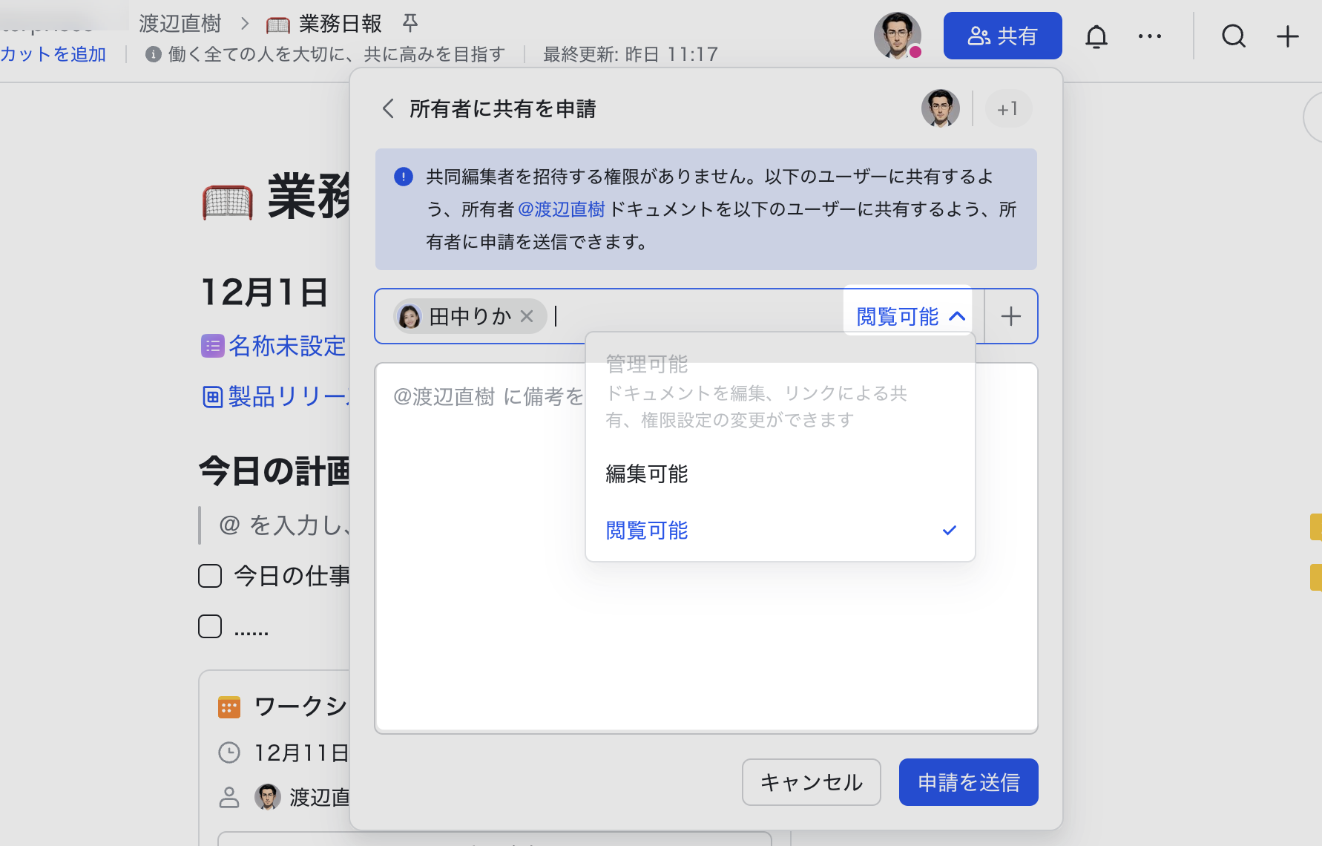The image size is (1322, 846).
Task: Click the @渡辺直樹 mention link
Action: [x=562, y=210]
